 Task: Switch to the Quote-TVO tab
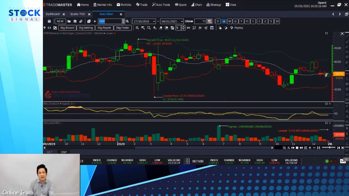click(x=78, y=14)
